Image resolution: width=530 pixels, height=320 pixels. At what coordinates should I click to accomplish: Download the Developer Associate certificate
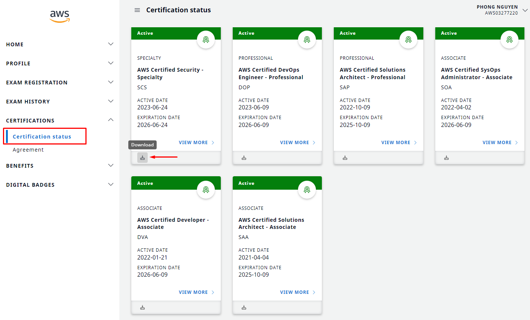(x=142, y=308)
